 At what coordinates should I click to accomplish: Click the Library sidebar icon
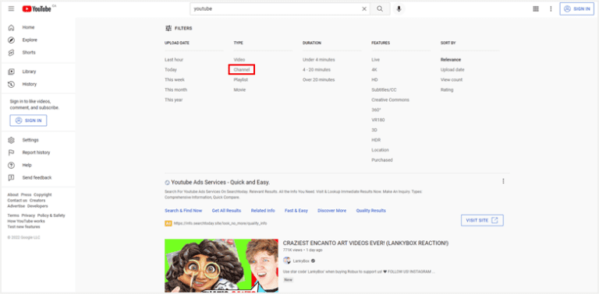12,72
